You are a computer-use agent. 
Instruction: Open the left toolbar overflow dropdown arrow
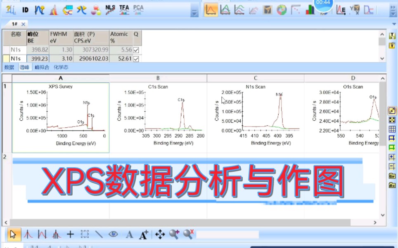click(194, 12)
